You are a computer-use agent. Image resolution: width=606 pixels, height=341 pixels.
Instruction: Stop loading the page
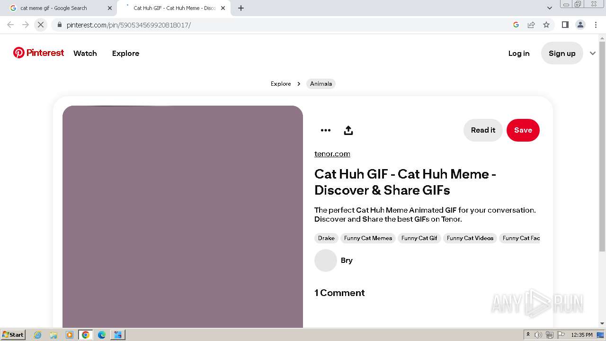point(41,25)
